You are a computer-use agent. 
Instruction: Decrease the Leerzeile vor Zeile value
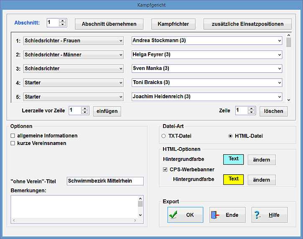[85, 112]
